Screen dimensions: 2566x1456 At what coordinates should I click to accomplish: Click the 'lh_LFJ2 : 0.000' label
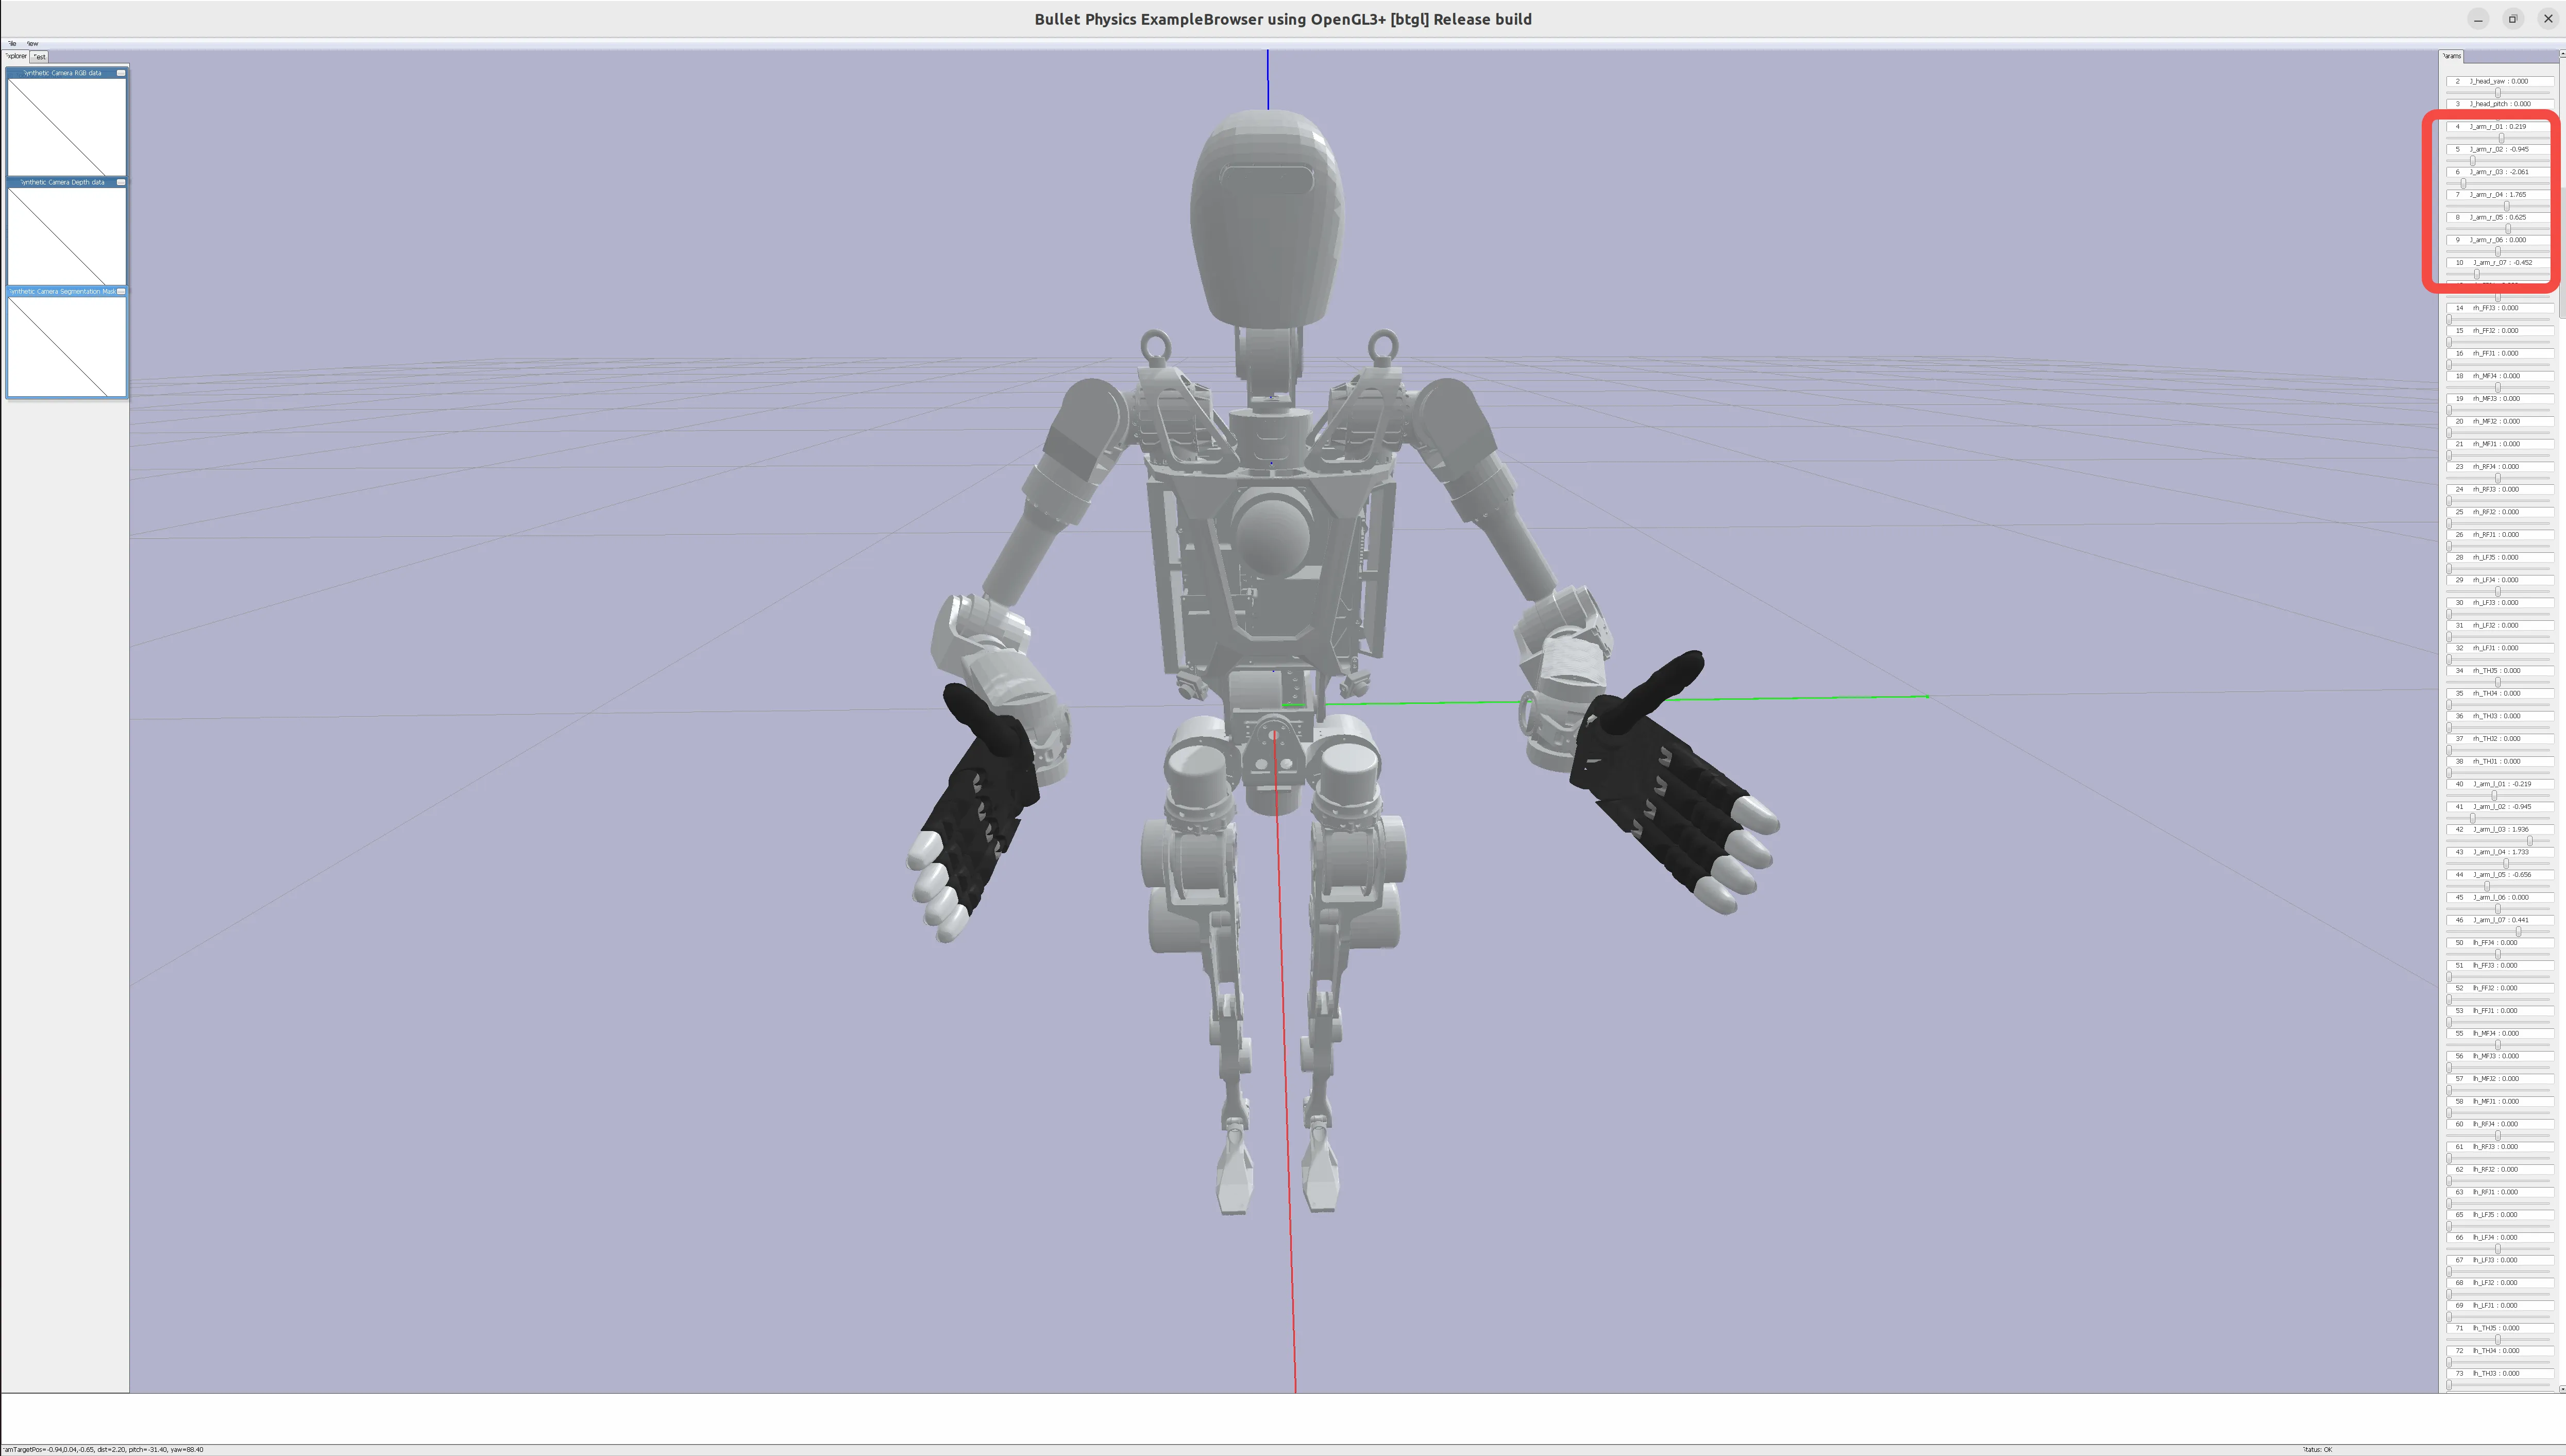2496,1282
